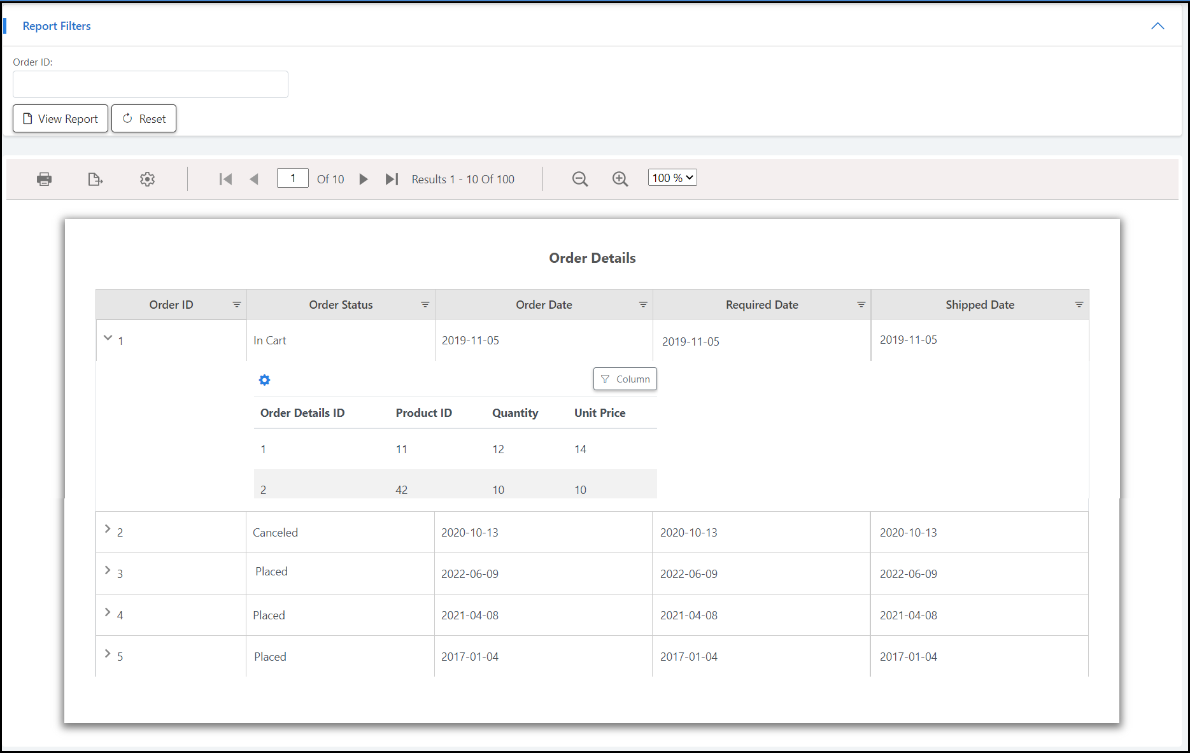Open the Shipped Date column filter
Viewport: 1190px width, 753px height.
pos(1079,304)
